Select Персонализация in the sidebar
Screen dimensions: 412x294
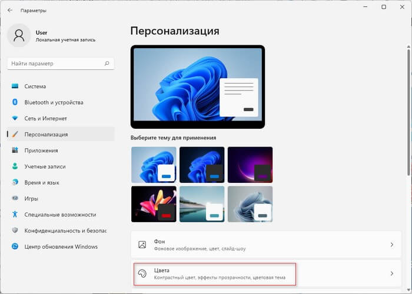[x=61, y=134]
